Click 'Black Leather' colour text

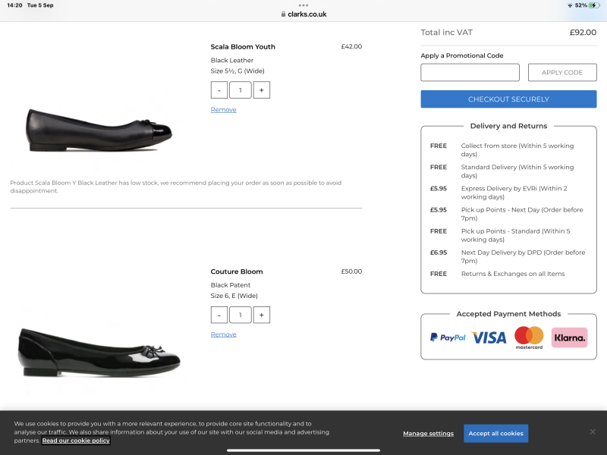pos(232,61)
